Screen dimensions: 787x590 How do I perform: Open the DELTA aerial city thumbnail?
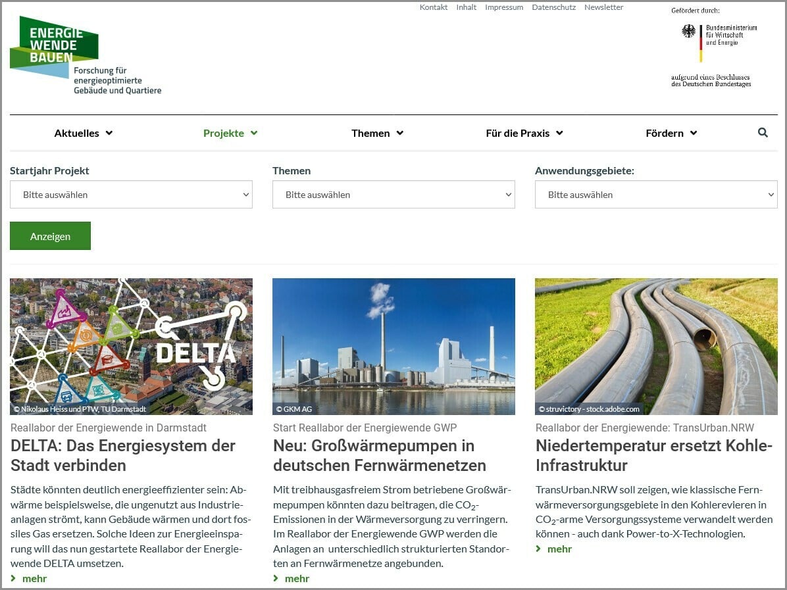131,346
